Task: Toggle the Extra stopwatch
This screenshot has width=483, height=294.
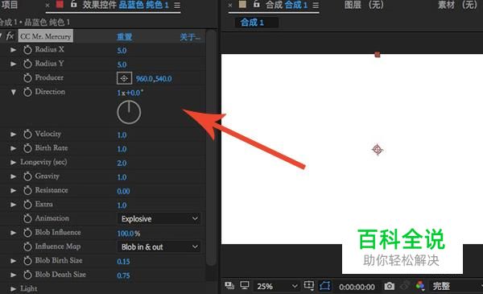Action: 27,205
